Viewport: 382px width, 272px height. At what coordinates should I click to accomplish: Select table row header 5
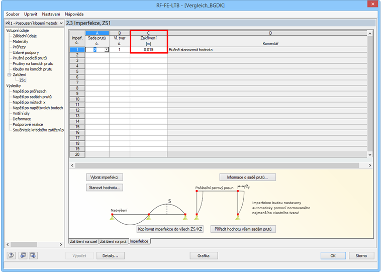(x=77, y=71)
